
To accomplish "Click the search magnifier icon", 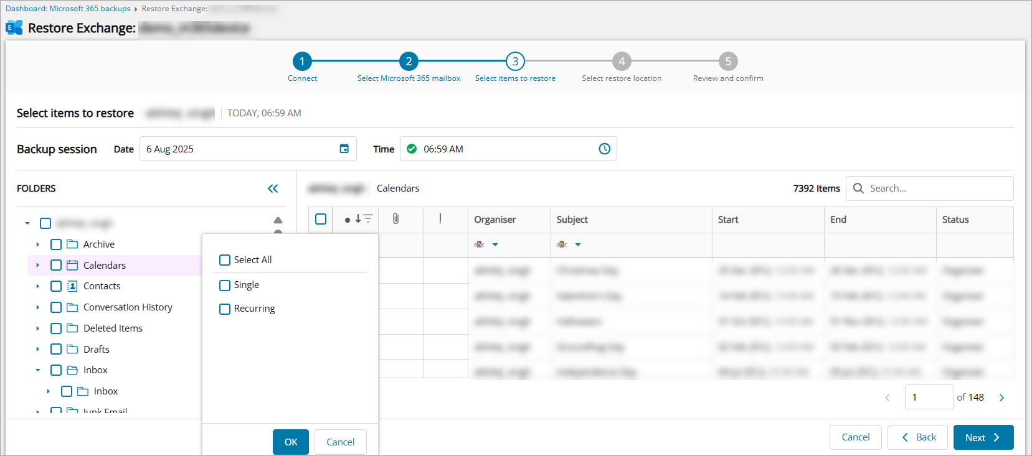I will (x=858, y=188).
